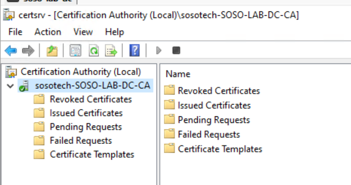Click the Name column header
This screenshot has height=185, width=351.
[178, 74]
